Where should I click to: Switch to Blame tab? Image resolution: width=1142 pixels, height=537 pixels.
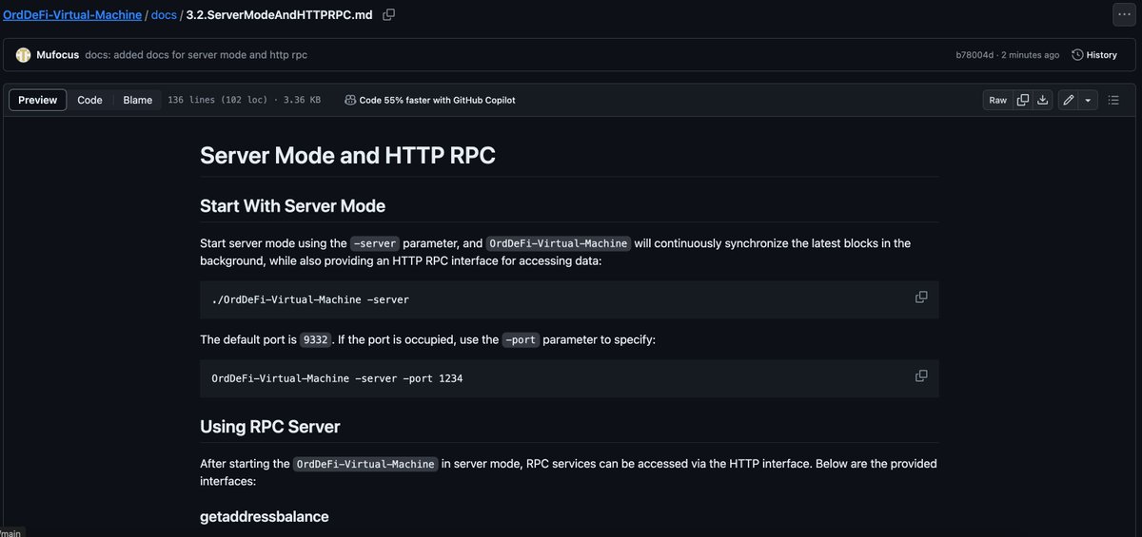pyautogui.click(x=138, y=100)
